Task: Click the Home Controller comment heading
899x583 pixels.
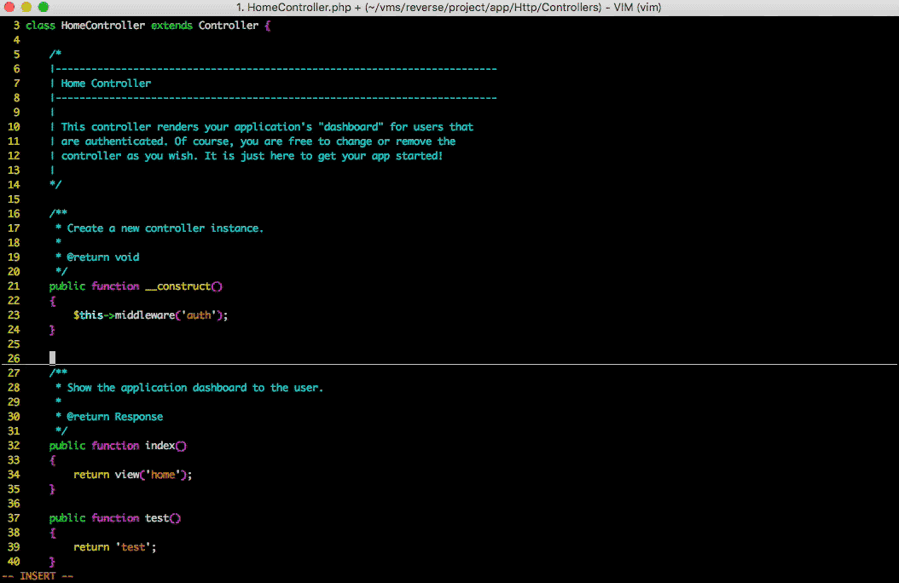Action: click(x=106, y=84)
